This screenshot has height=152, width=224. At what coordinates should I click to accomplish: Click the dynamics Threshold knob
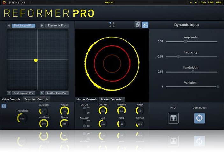(121, 111)
